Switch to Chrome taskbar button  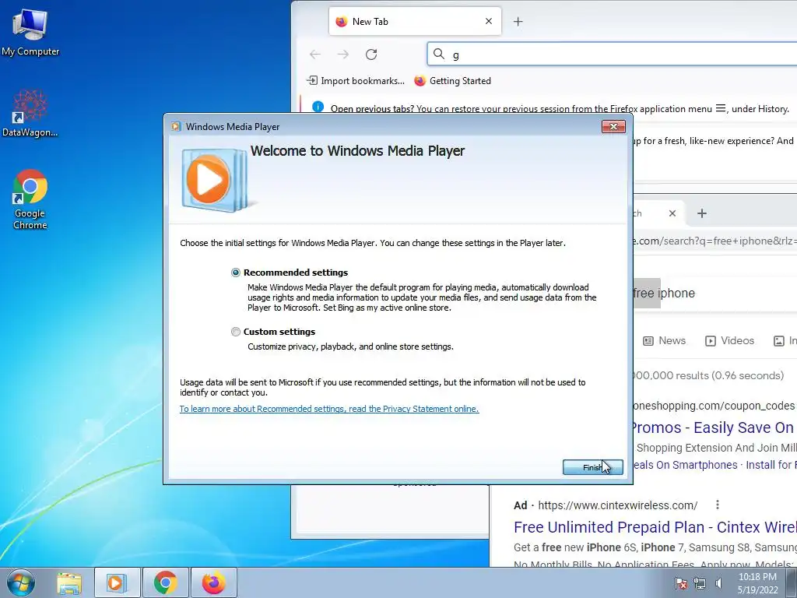pyautogui.click(x=165, y=582)
